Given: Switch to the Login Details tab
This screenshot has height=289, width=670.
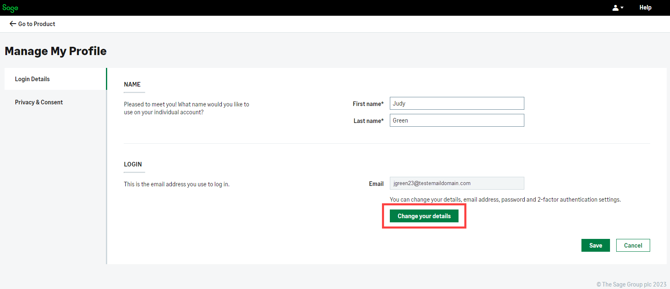Looking at the screenshot, I should [x=32, y=79].
